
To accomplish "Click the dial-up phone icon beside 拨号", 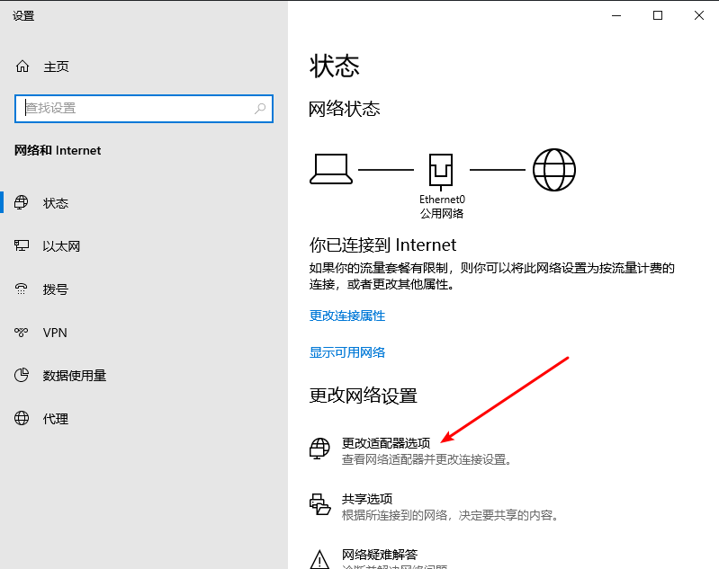I will tap(21, 289).
